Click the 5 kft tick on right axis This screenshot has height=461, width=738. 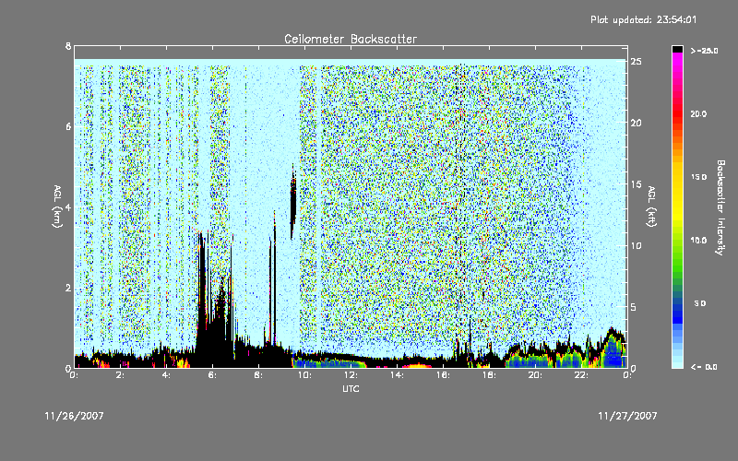coord(635,307)
